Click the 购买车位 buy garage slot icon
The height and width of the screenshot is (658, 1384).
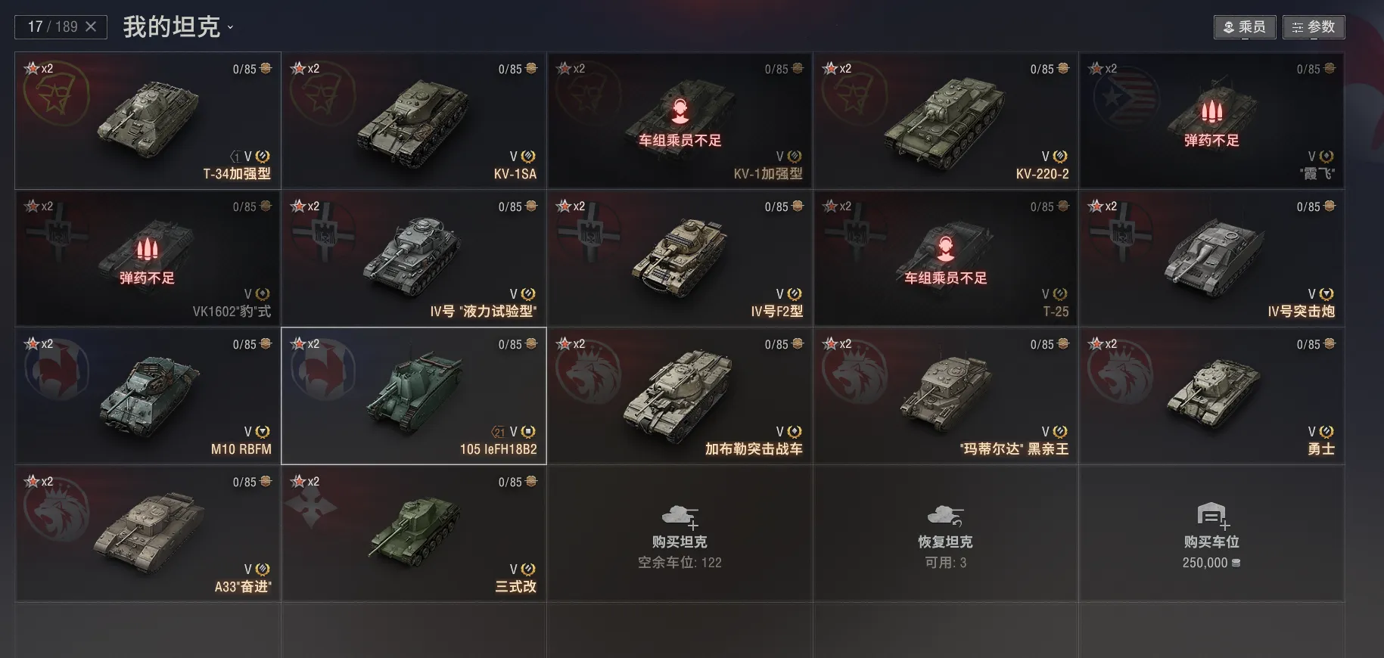tap(1213, 516)
